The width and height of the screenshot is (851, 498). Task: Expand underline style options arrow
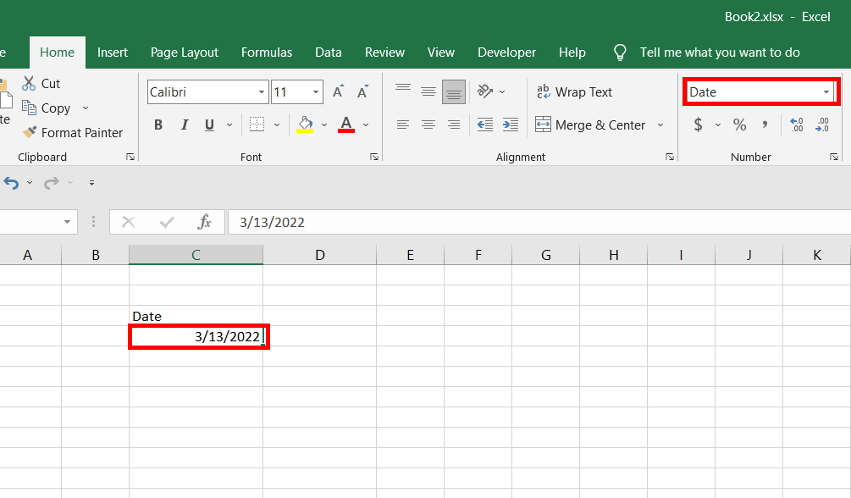[229, 125]
